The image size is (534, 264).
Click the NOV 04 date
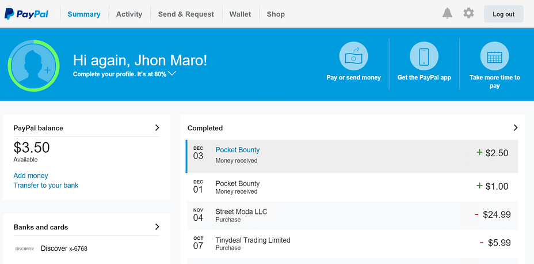[x=198, y=215]
